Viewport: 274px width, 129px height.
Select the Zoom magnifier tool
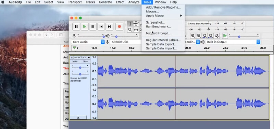(130, 30)
